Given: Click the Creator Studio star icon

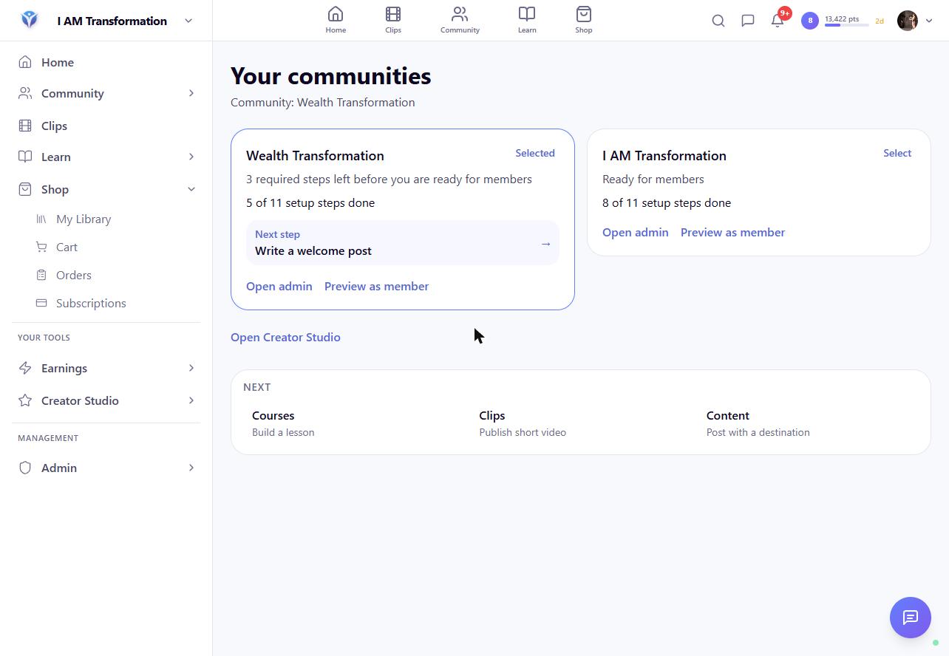Looking at the screenshot, I should [x=25, y=400].
